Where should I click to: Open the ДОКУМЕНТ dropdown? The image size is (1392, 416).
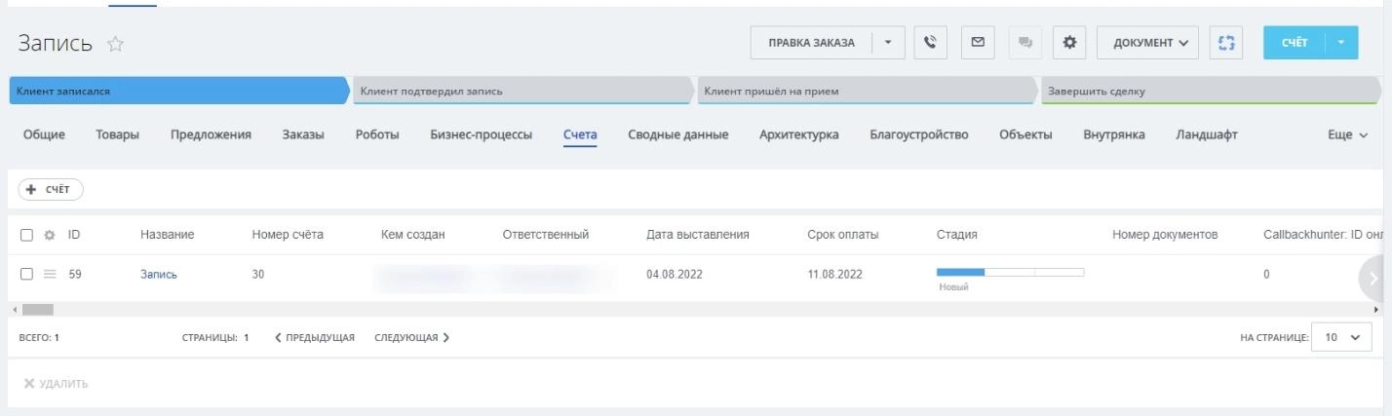tap(1148, 43)
